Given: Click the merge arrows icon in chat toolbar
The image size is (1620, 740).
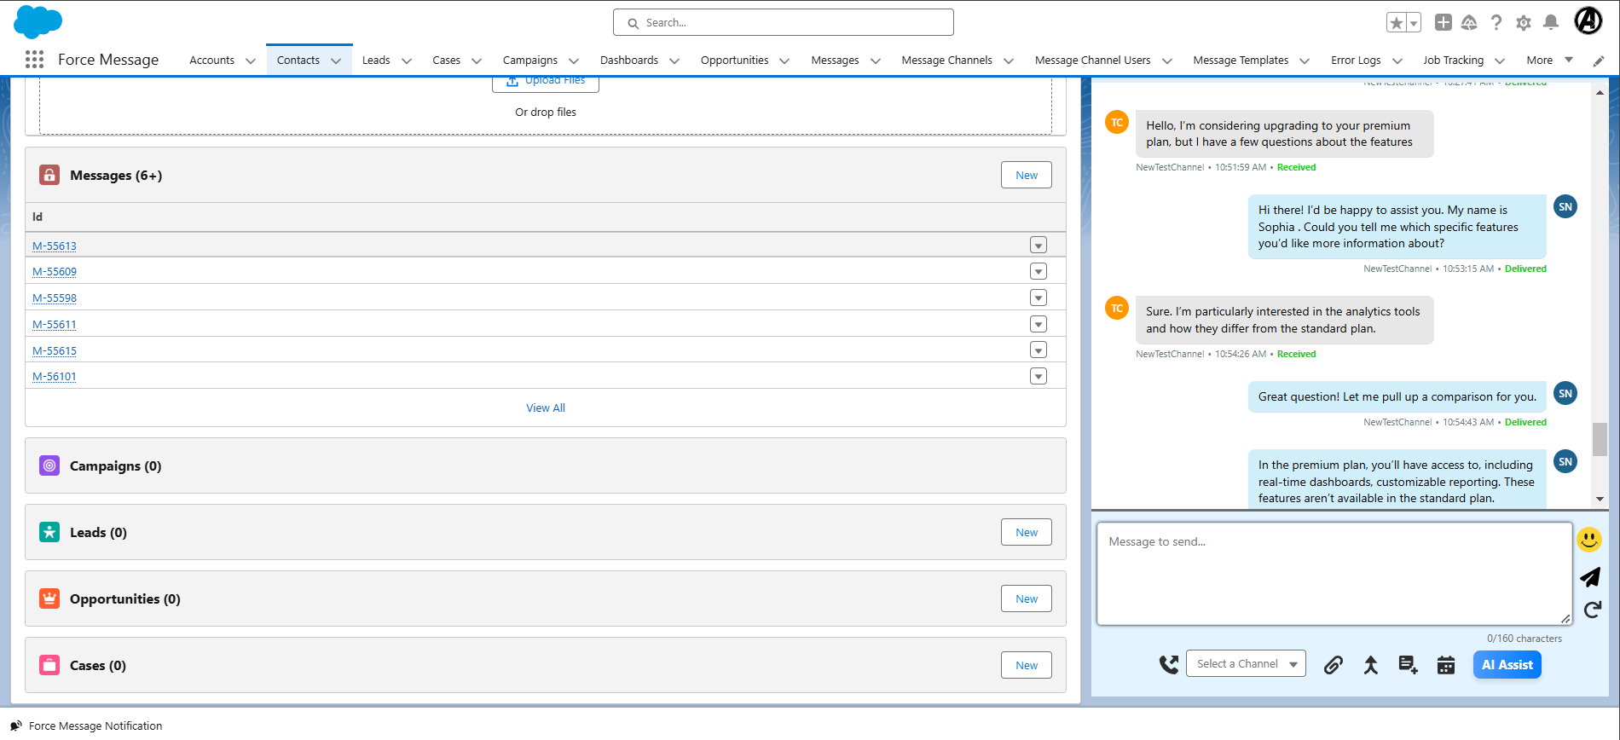Looking at the screenshot, I should (x=1370, y=665).
